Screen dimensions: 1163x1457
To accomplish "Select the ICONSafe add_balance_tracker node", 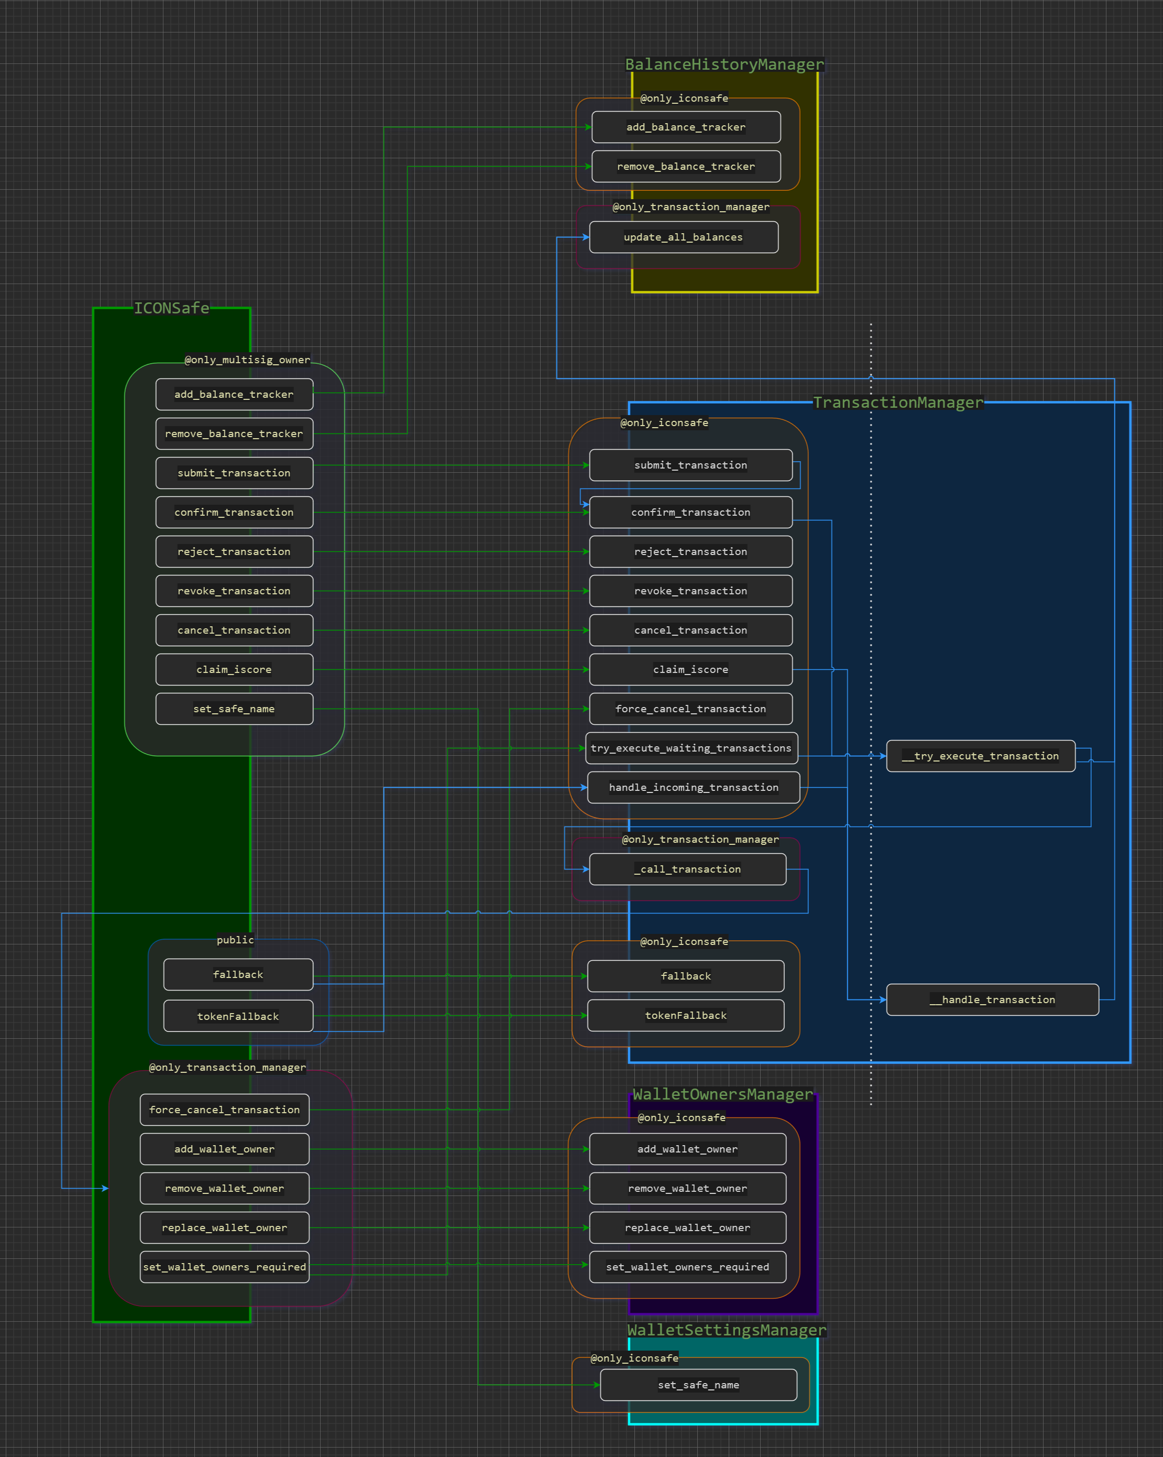I will [234, 395].
